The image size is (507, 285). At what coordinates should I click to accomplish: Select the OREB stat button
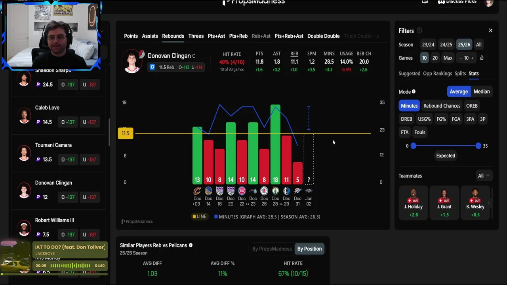pos(472,106)
